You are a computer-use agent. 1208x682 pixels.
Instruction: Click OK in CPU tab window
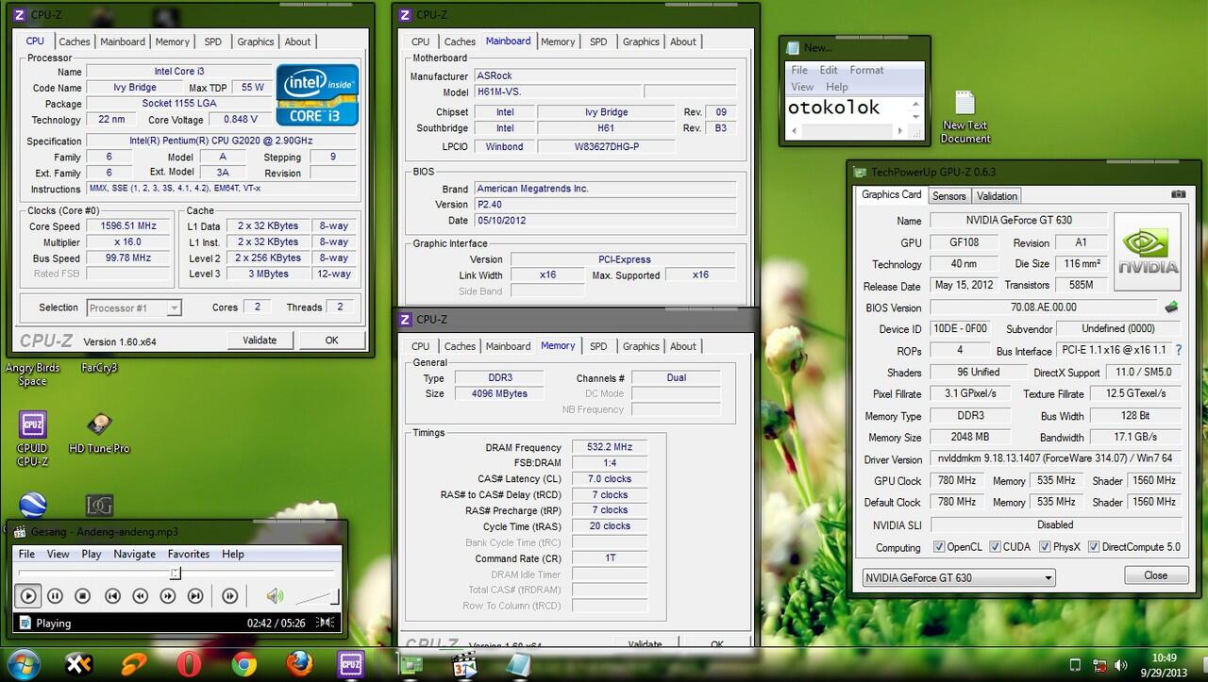click(331, 341)
